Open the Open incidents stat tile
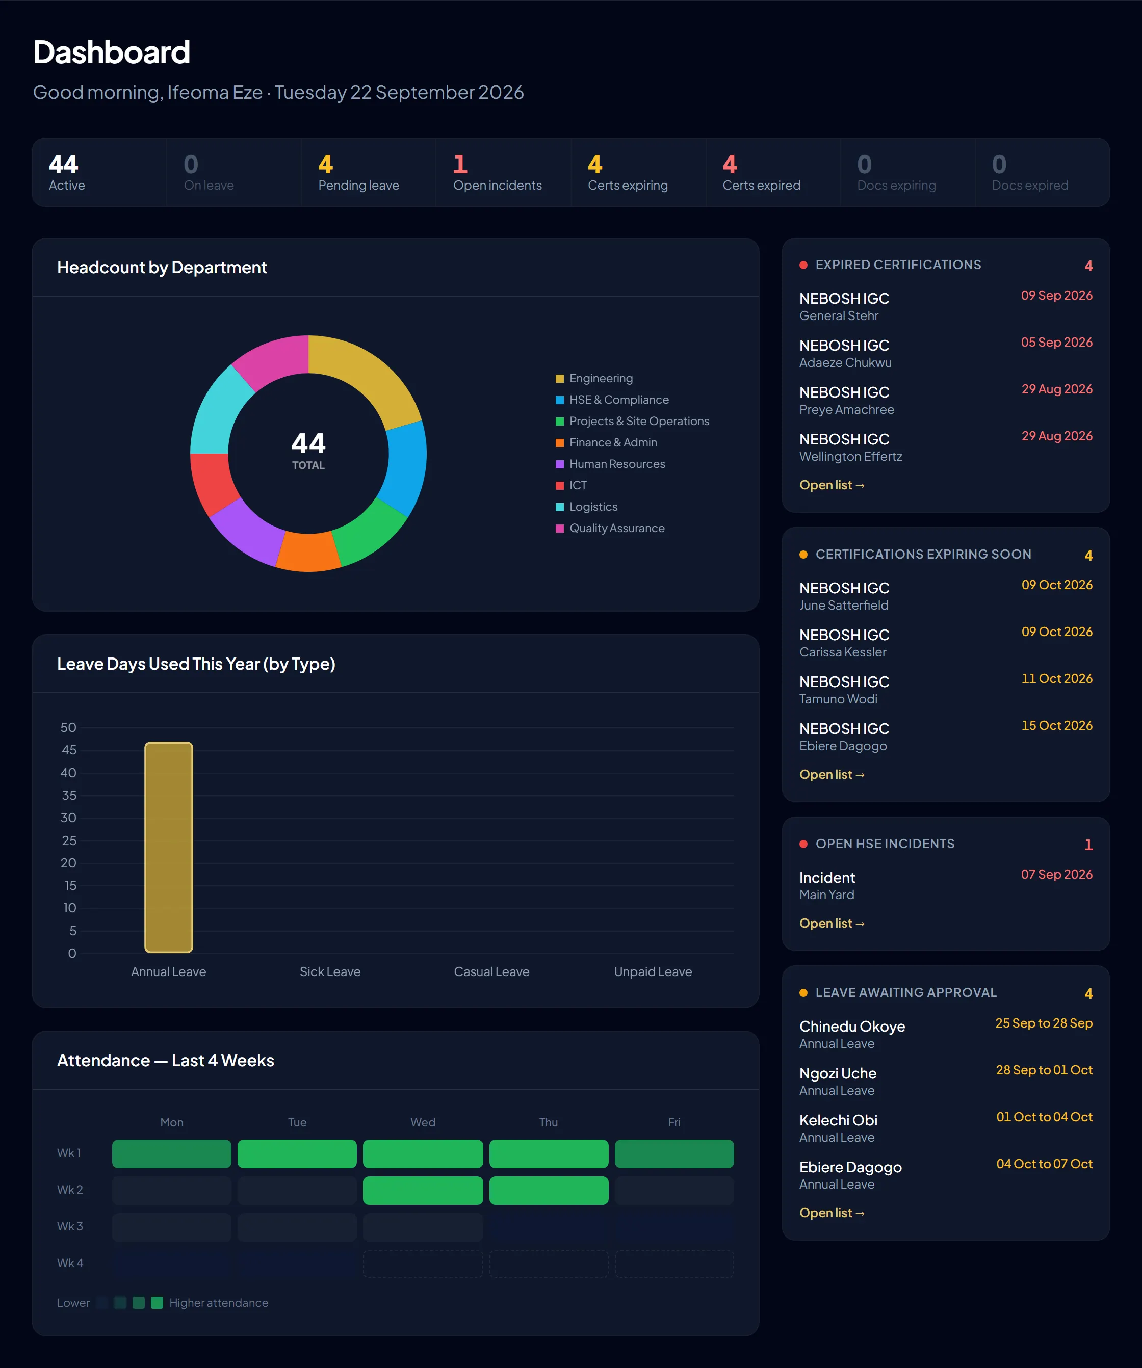This screenshot has height=1368, width=1142. coord(504,172)
